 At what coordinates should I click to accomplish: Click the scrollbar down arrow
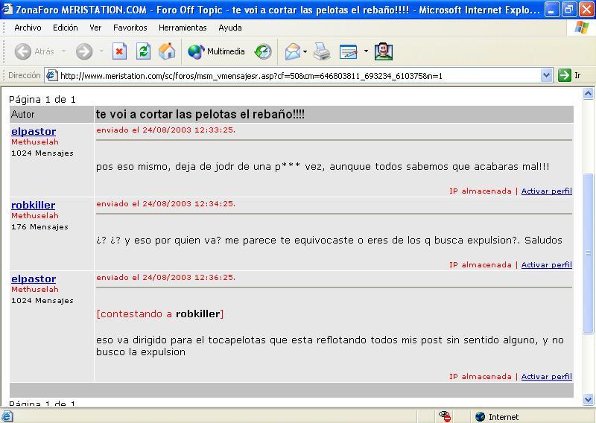point(588,399)
